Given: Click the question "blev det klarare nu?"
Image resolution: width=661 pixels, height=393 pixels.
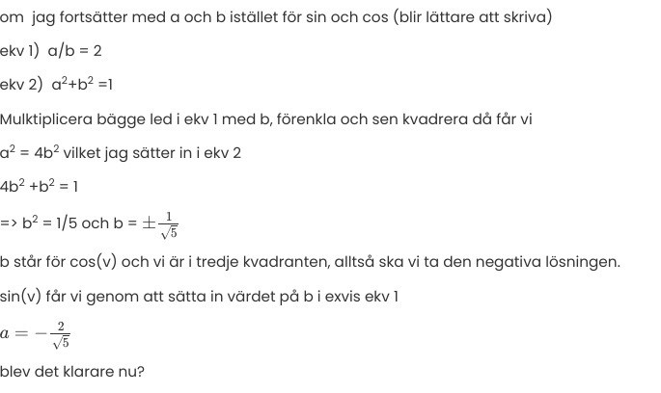Looking at the screenshot, I should tap(72, 372).
